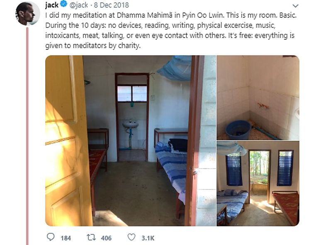Open the 8 Dec 2018 timestamp

[112, 5]
